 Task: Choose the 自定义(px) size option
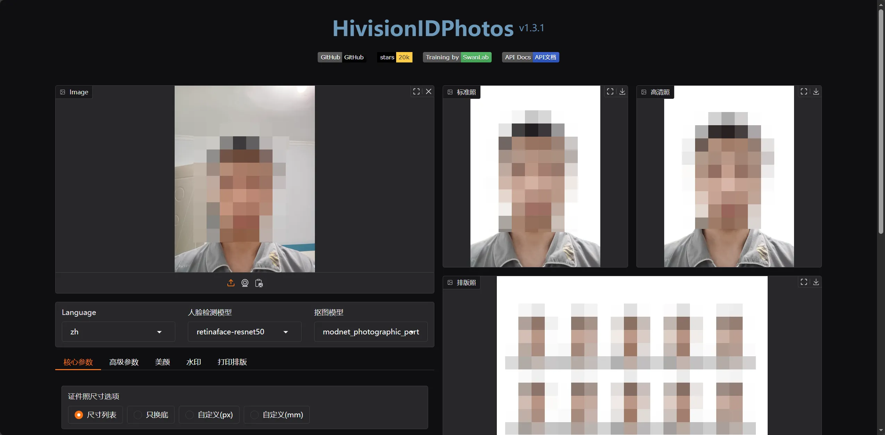[x=190, y=415]
